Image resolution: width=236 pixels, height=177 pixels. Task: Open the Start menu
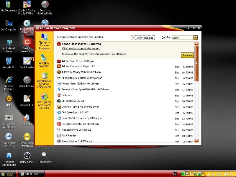pyautogui.click(x=8, y=174)
